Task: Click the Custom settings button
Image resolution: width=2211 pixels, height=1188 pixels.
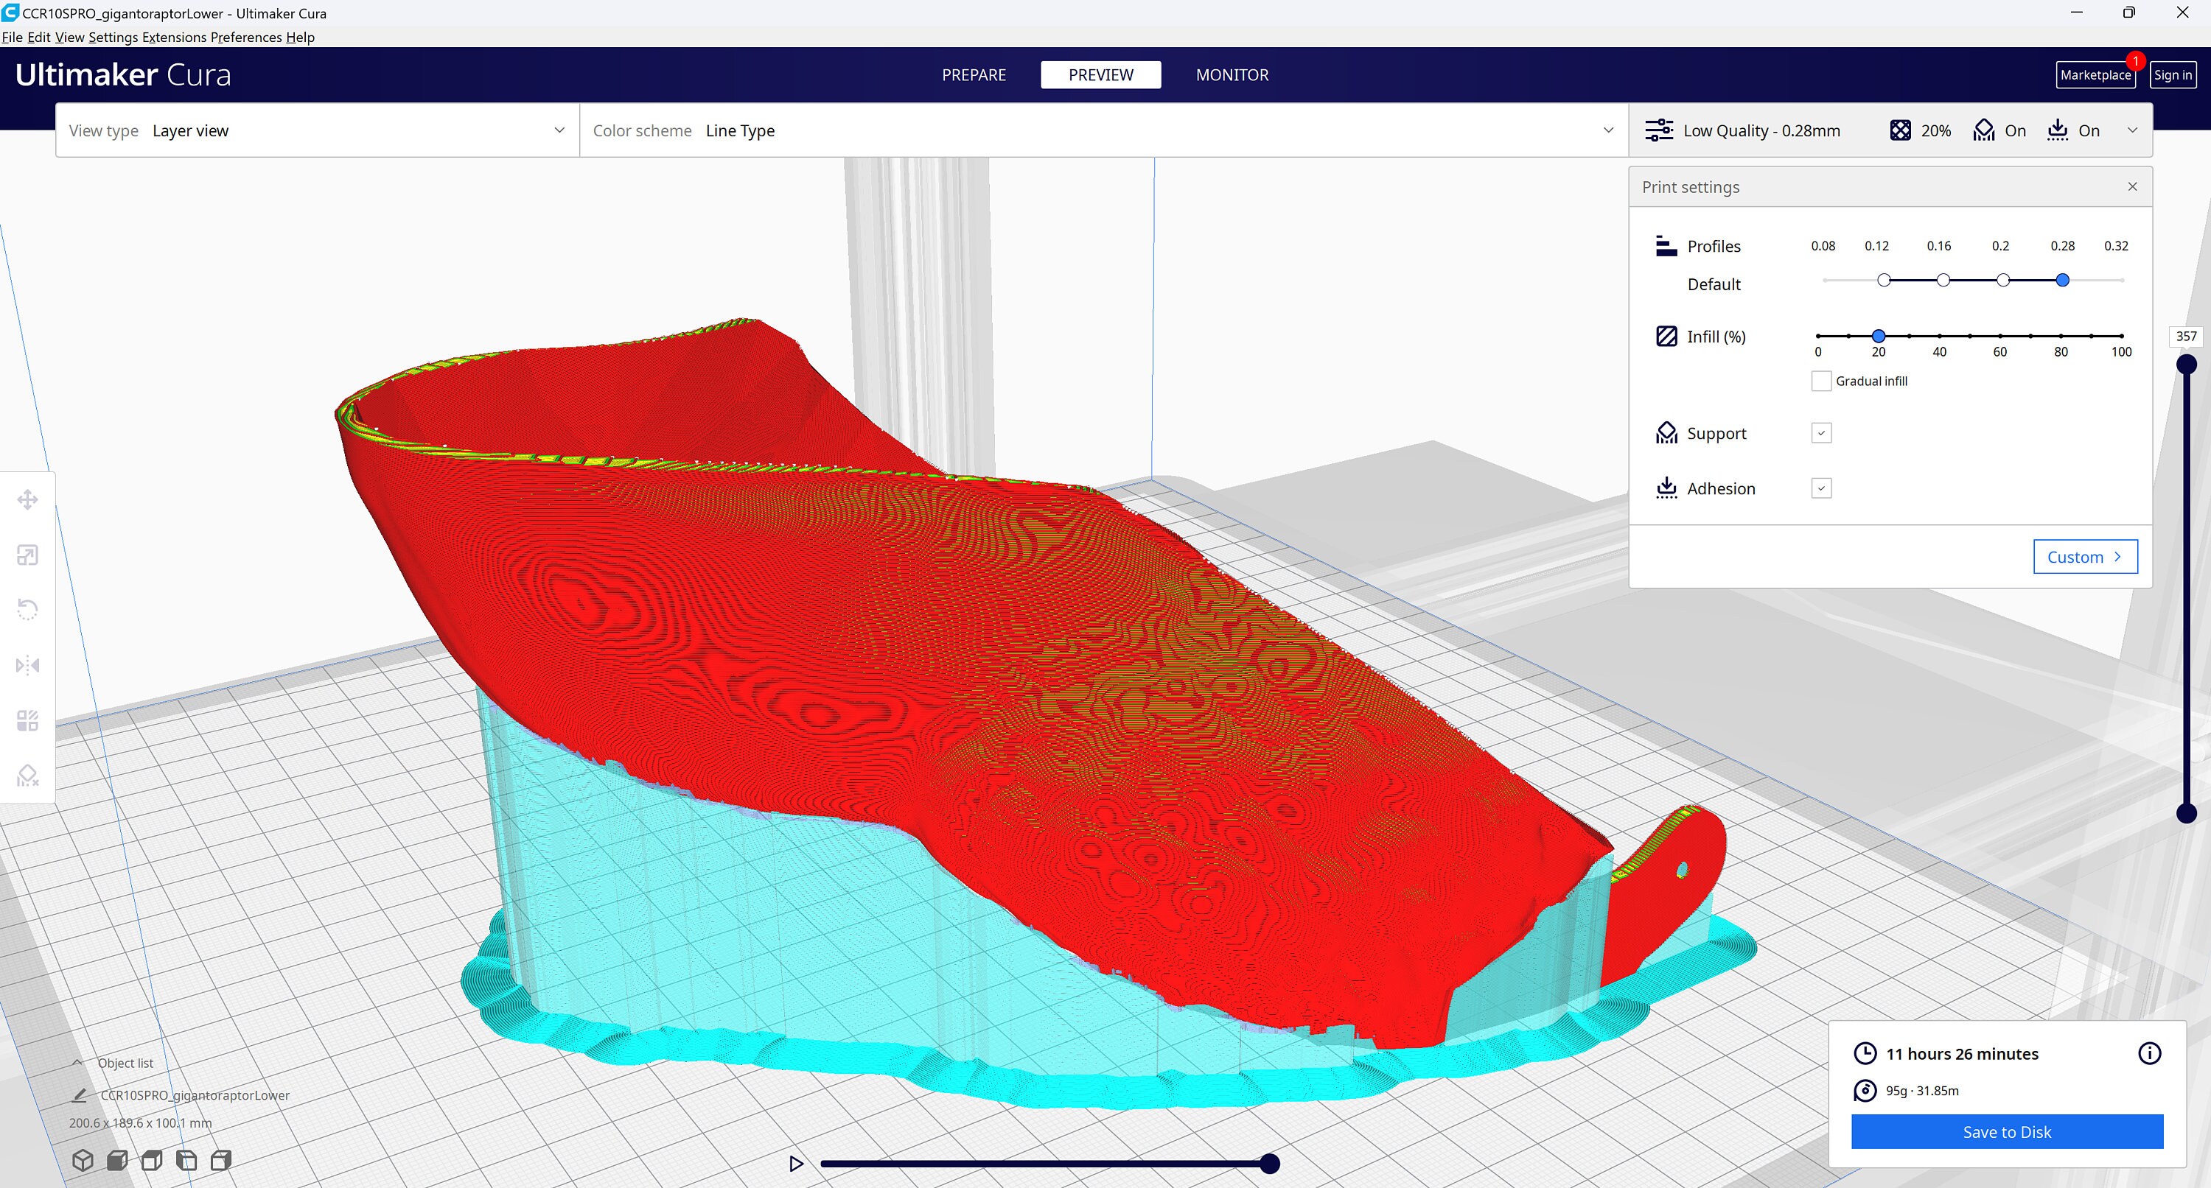Action: pyautogui.click(x=2085, y=557)
